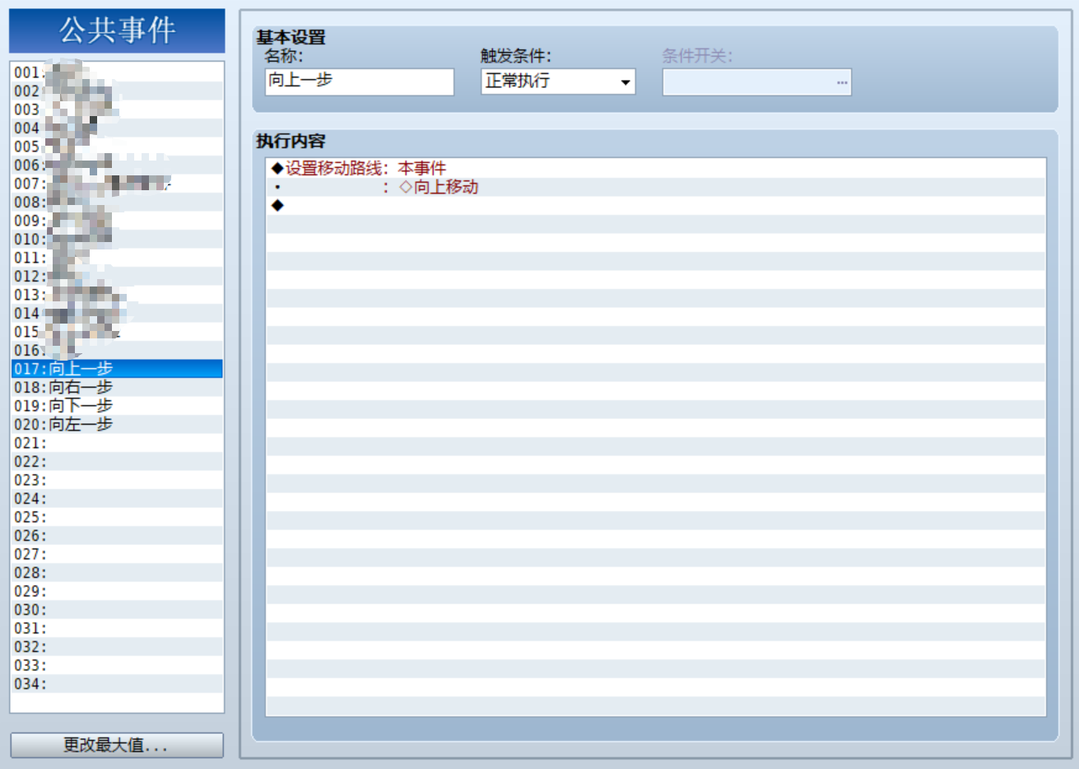Screen dimensions: 1079x769
Task: Select empty common event slot 025
Action: [117, 517]
